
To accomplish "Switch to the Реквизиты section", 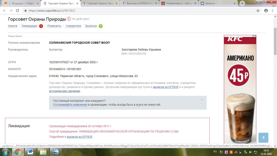I will point(54,26).
